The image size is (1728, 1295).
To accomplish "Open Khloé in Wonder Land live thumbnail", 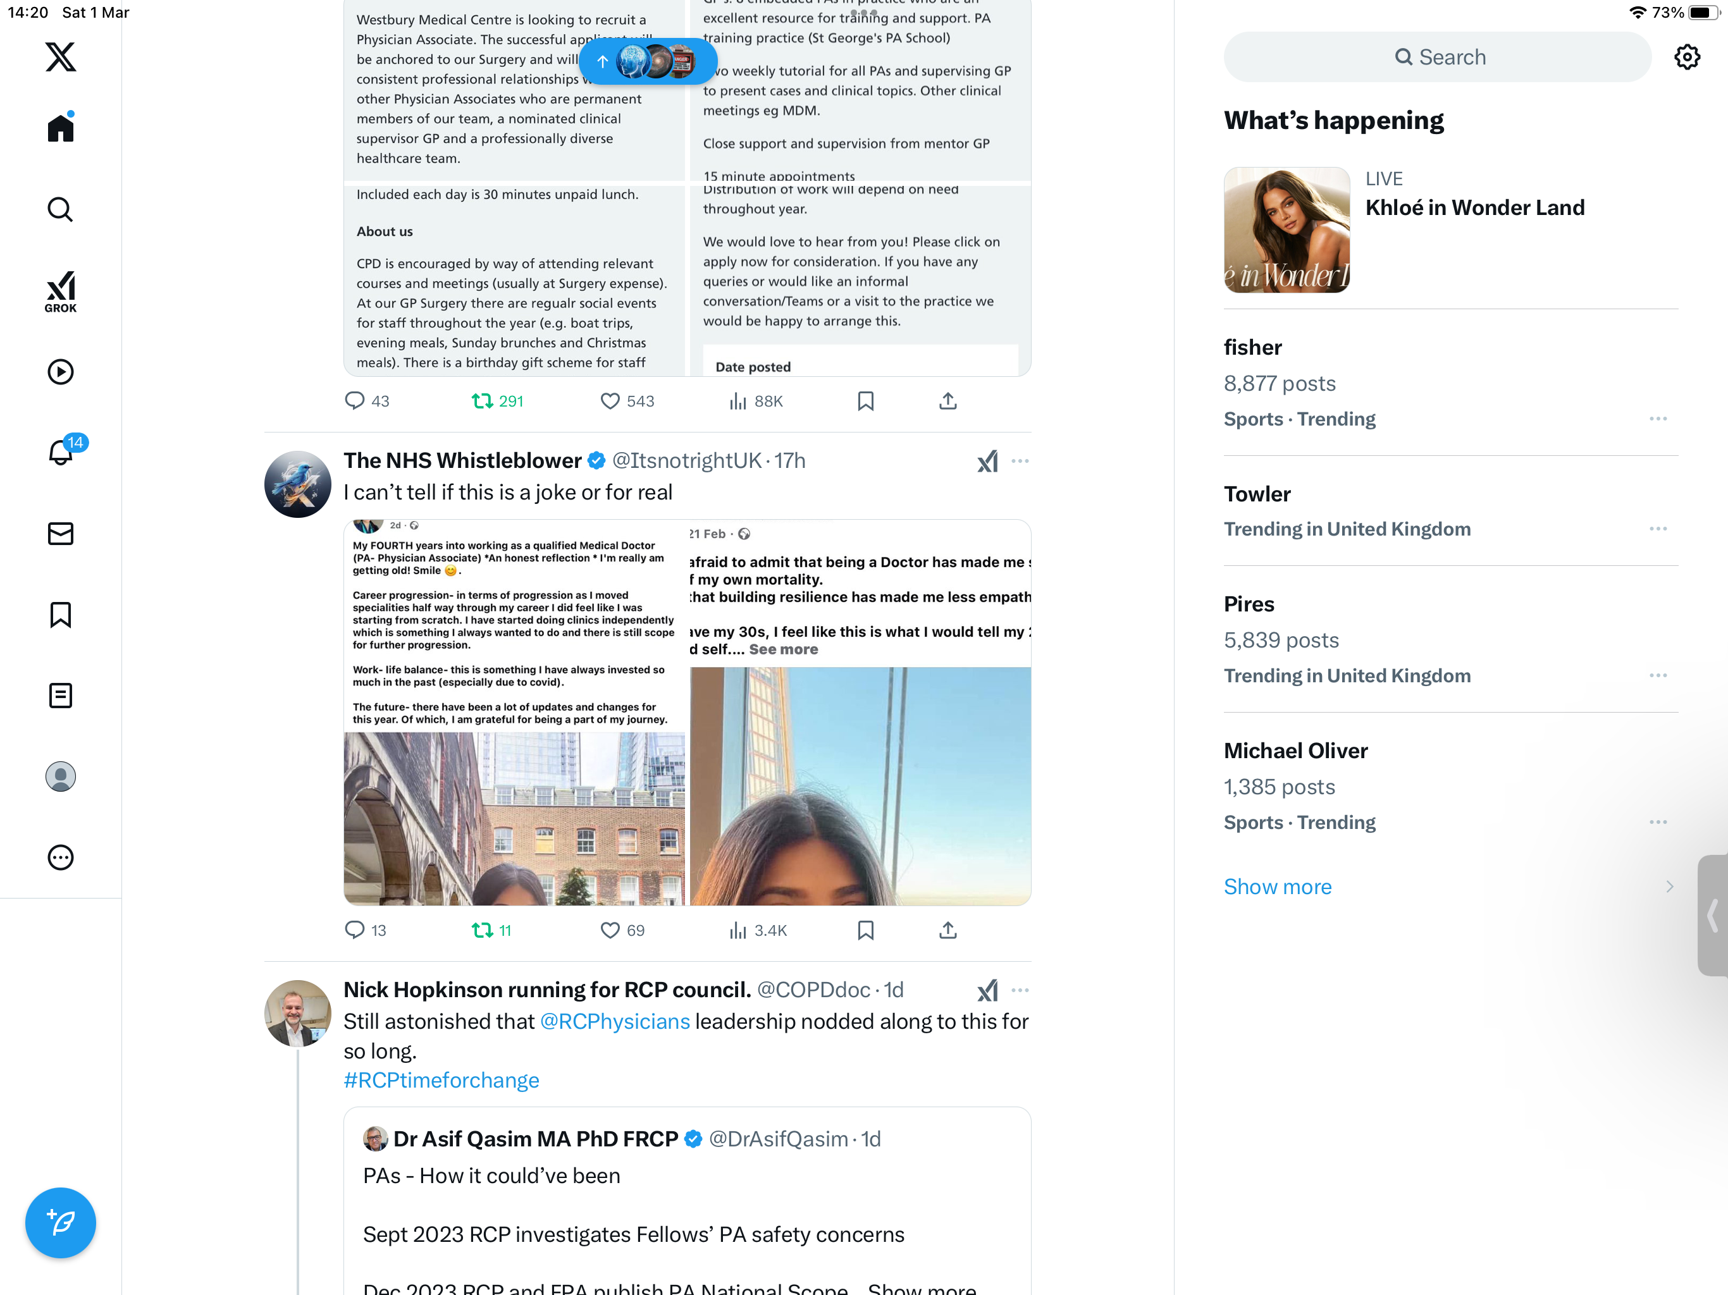I will point(1286,230).
